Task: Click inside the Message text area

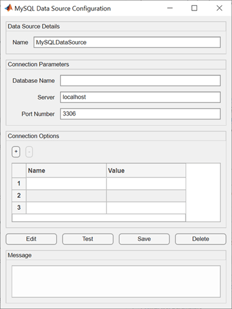Action: pyautogui.click(x=116, y=281)
